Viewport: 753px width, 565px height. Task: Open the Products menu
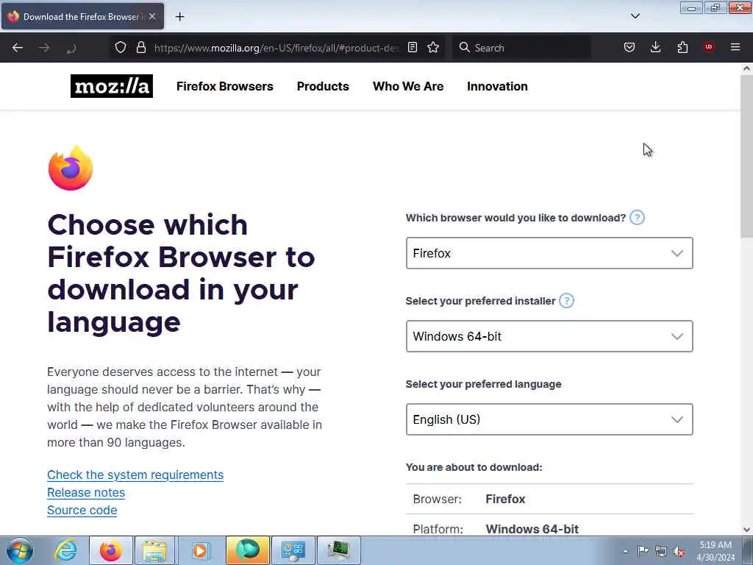click(x=323, y=87)
